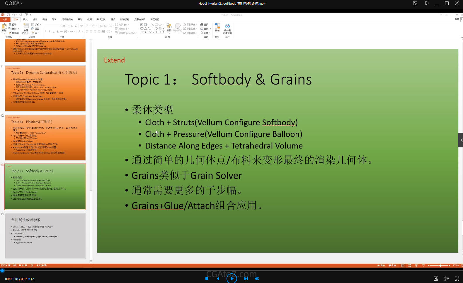This screenshot has width=463, height=283.
Task: Go back to the previous video
Action: point(217,279)
